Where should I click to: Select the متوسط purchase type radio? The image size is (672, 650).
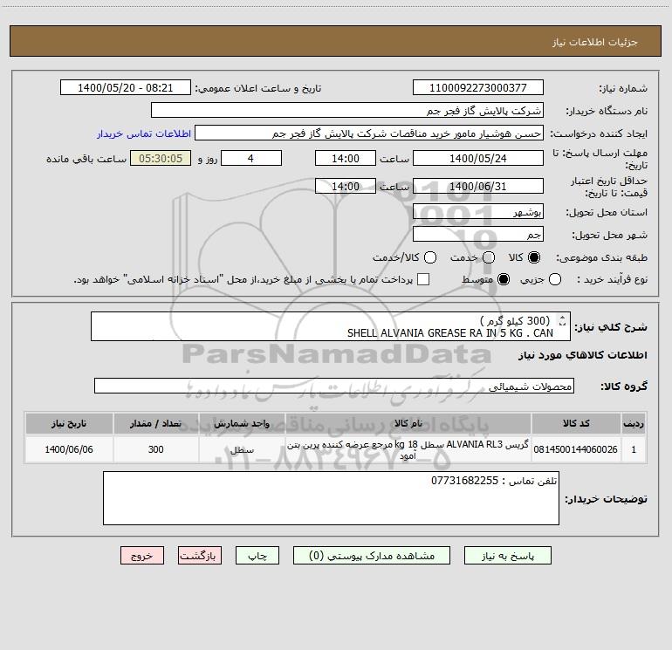[x=504, y=279]
